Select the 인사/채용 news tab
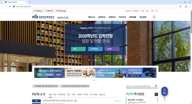The width and height of the screenshot is (192, 104). coord(93,95)
